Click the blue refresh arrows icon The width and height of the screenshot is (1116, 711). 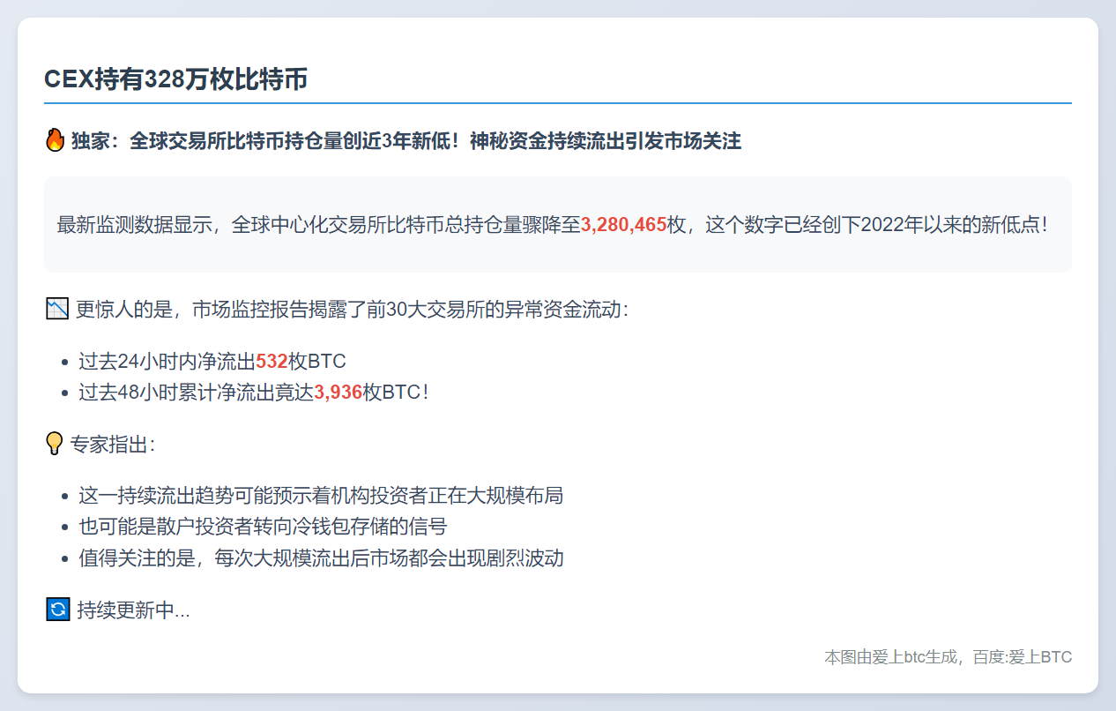coord(56,610)
